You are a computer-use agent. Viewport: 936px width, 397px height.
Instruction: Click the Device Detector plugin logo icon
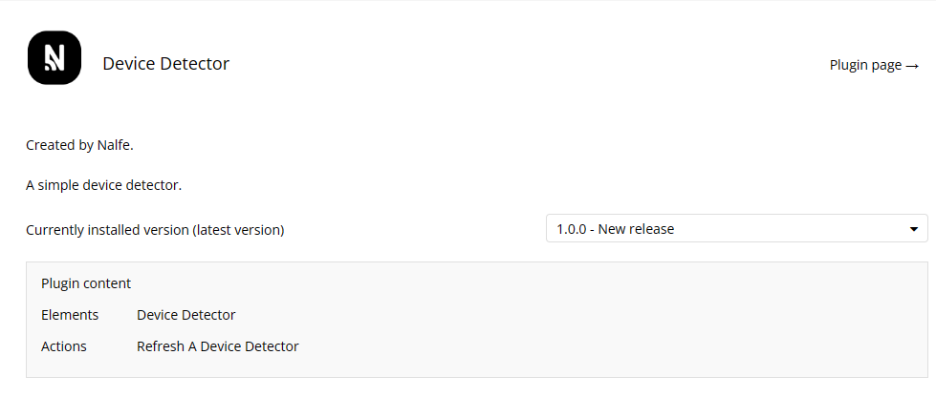point(54,58)
